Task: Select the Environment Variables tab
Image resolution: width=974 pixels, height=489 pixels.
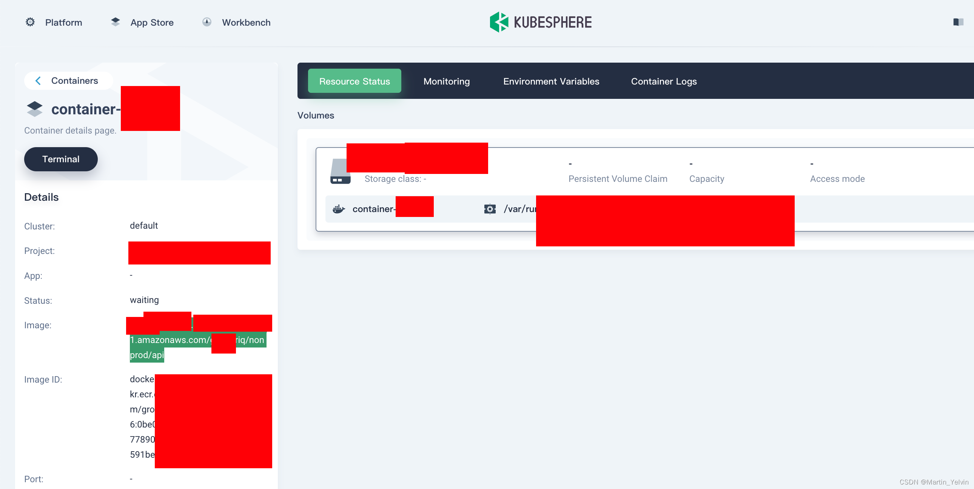Action: (551, 80)
